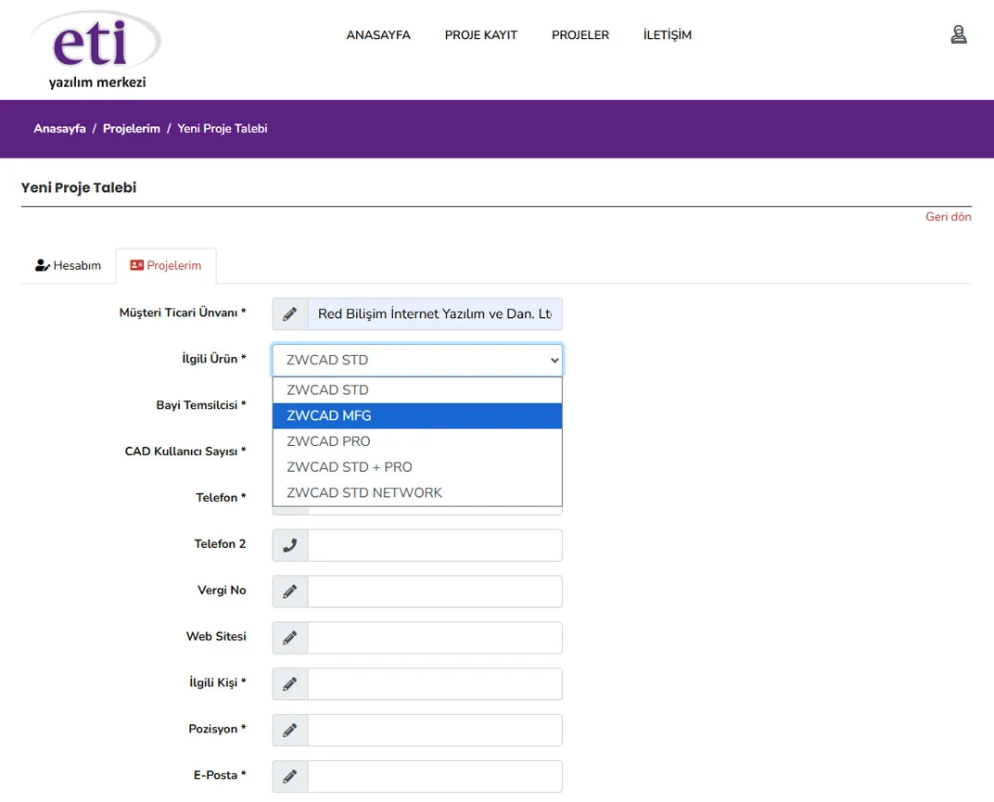Switch to the Projelerim tab

click(x=166, y=265)
